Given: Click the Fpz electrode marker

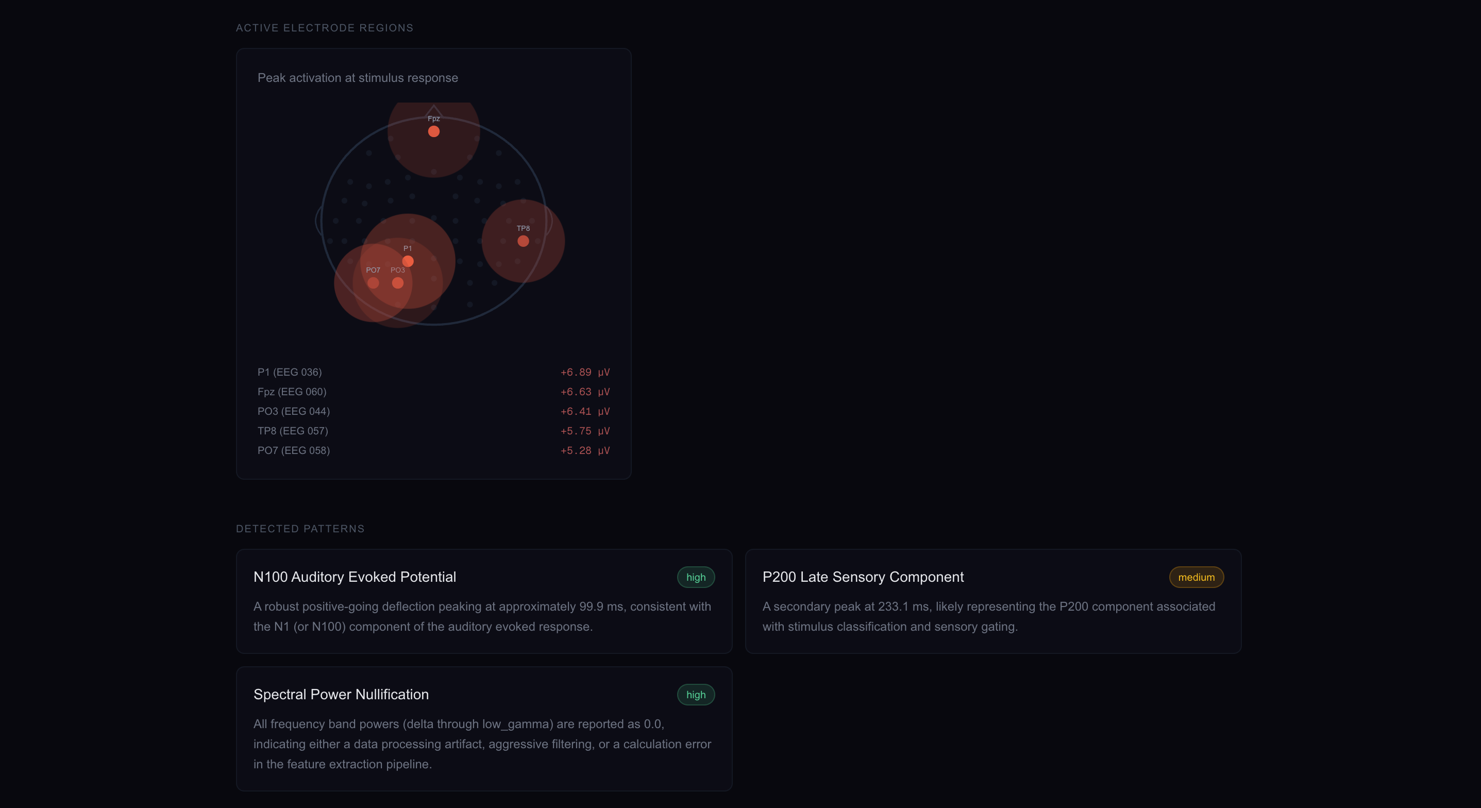Looking at the screenshot, I should 433,132.
